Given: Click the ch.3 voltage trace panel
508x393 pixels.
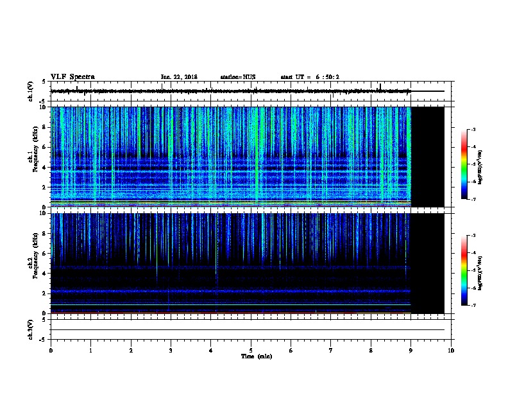Looking at the screenshot, I should [251, 329].
